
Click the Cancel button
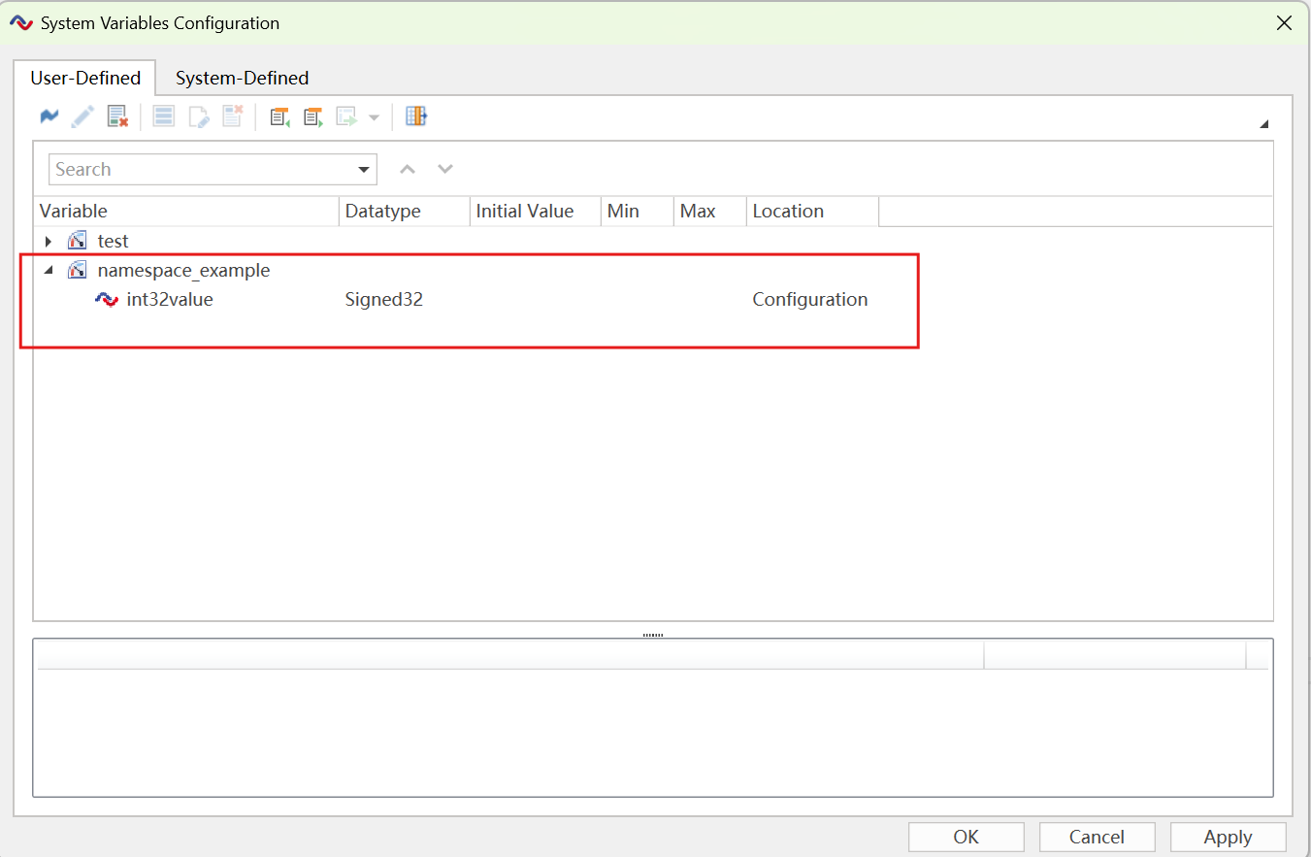1097,837
